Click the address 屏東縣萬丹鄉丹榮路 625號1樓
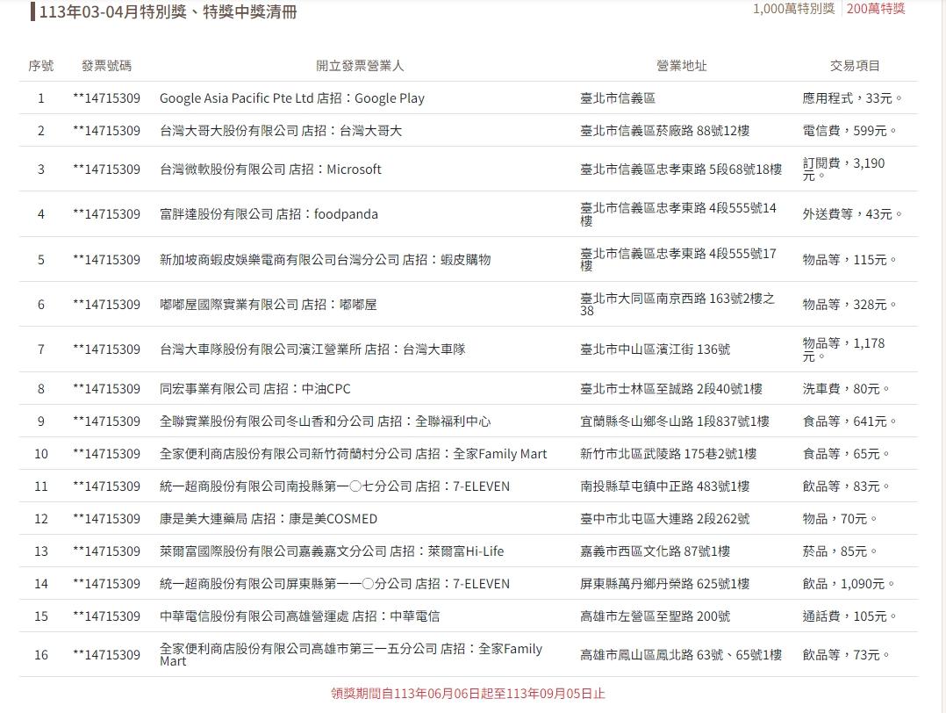This screenshot has width=946, height=713. pyautogui.click(x=665, y=585)
